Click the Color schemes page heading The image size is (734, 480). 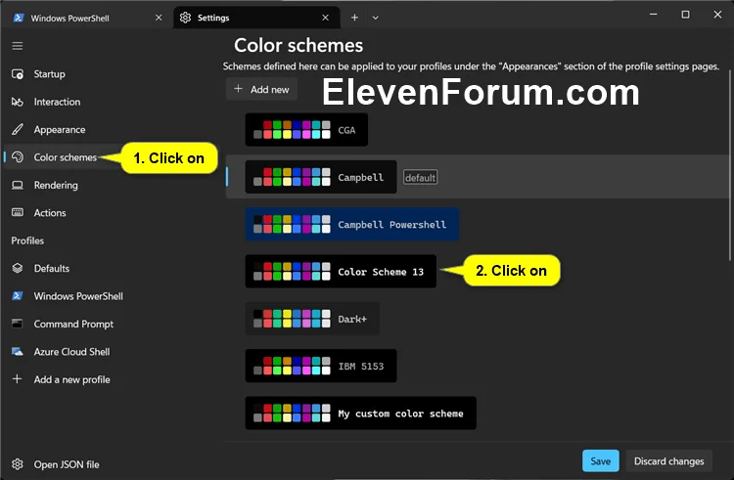coord(298,46)
